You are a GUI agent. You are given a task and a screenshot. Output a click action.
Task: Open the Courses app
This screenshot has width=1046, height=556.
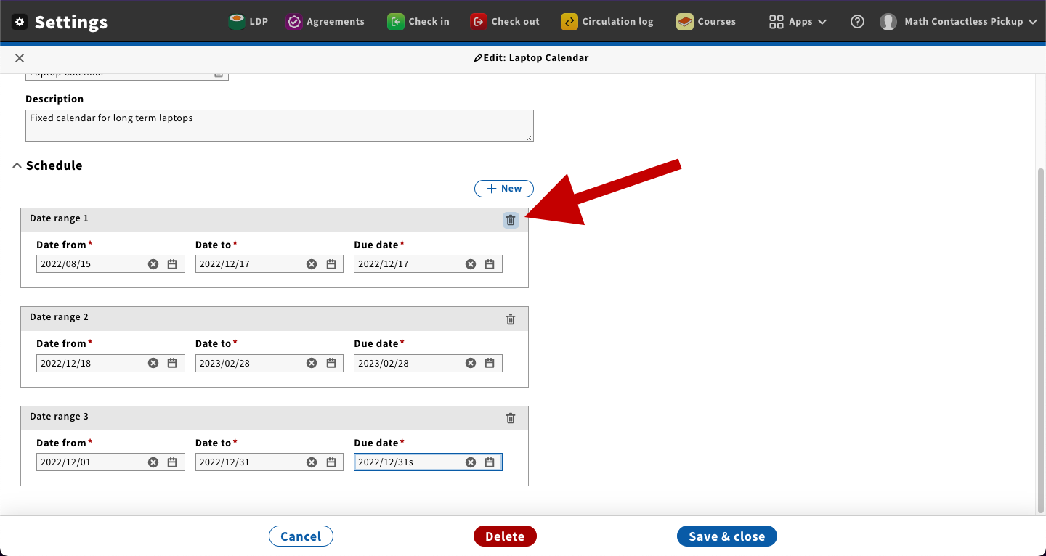click(x=706, y=22)
